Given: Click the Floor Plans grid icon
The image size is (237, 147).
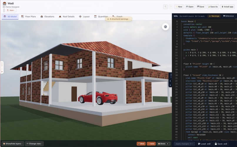Looking at the screenshot, I should [x=23, y=16].
